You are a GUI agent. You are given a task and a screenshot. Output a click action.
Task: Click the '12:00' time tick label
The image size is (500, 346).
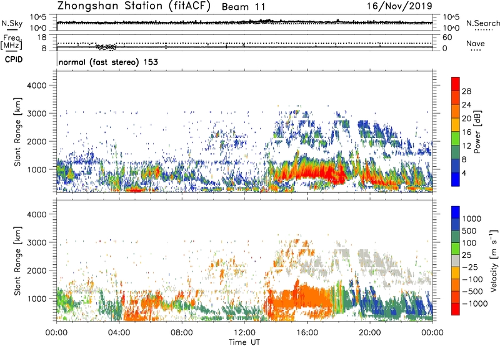coord(244,333)
